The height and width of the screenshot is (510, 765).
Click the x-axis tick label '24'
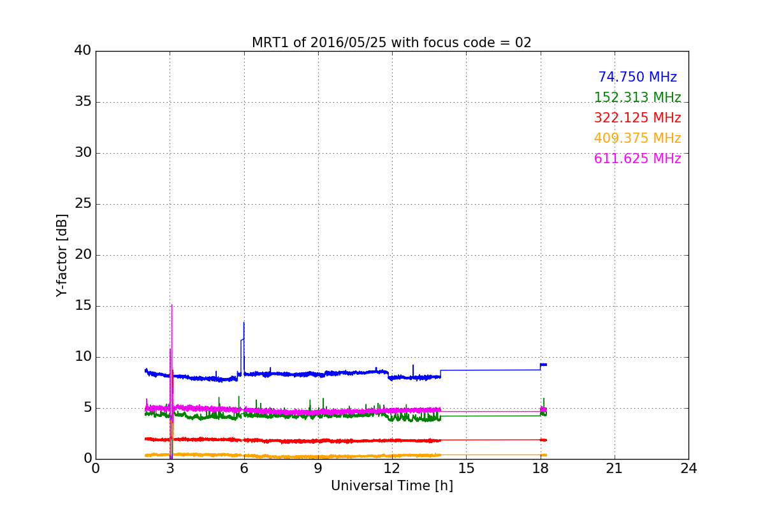tap(688, 469)
